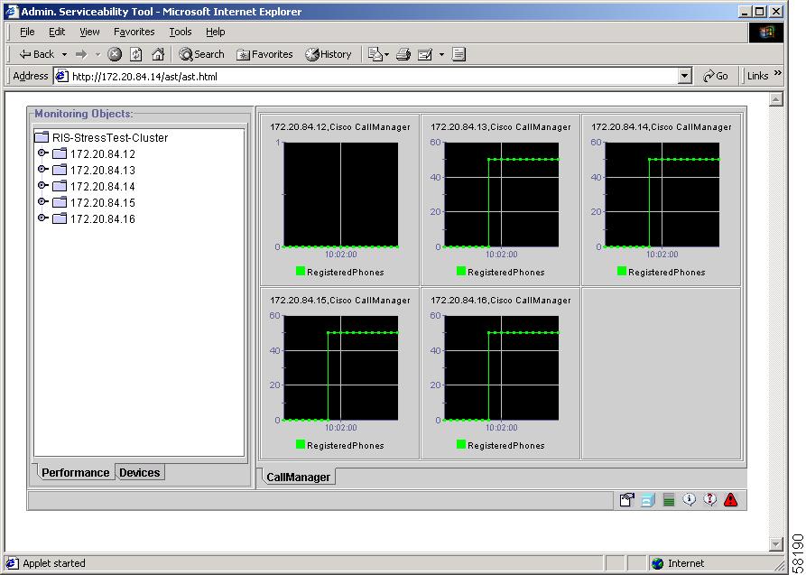The height and width of the screenshot is (575, 806).
Task: Select the CallManager tab
Action: (x=298, y=478)
